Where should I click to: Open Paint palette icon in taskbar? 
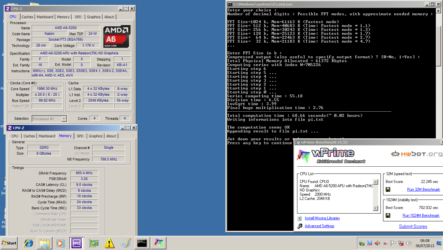click(126, 243)
